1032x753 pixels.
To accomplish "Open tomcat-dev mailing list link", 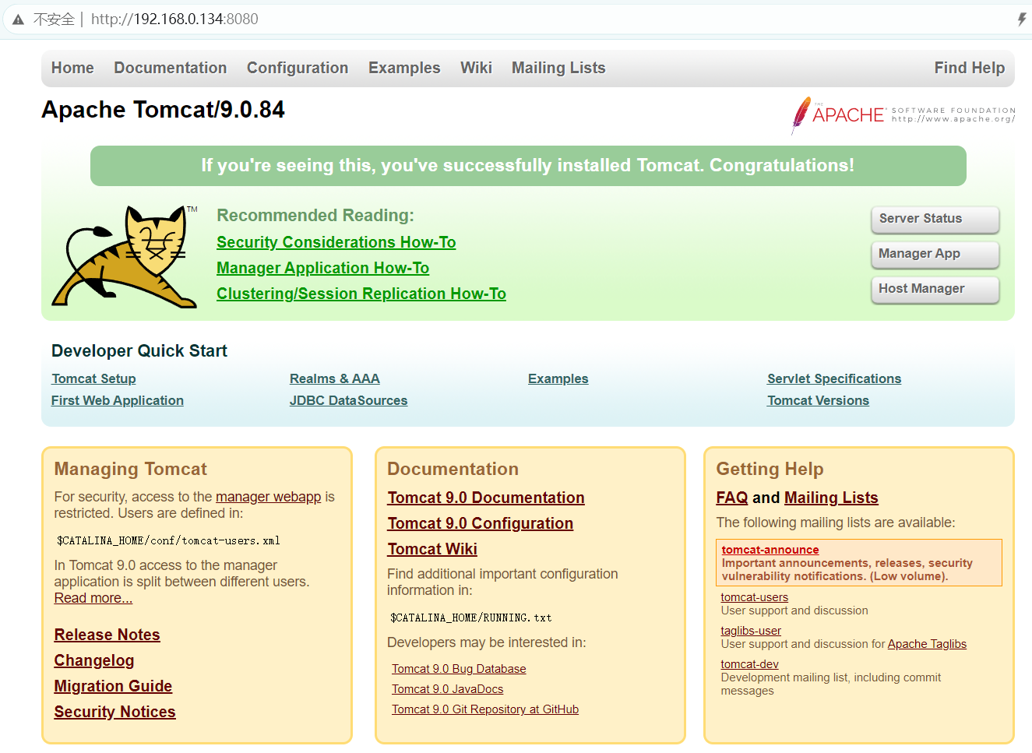I will tap(750, 664).
